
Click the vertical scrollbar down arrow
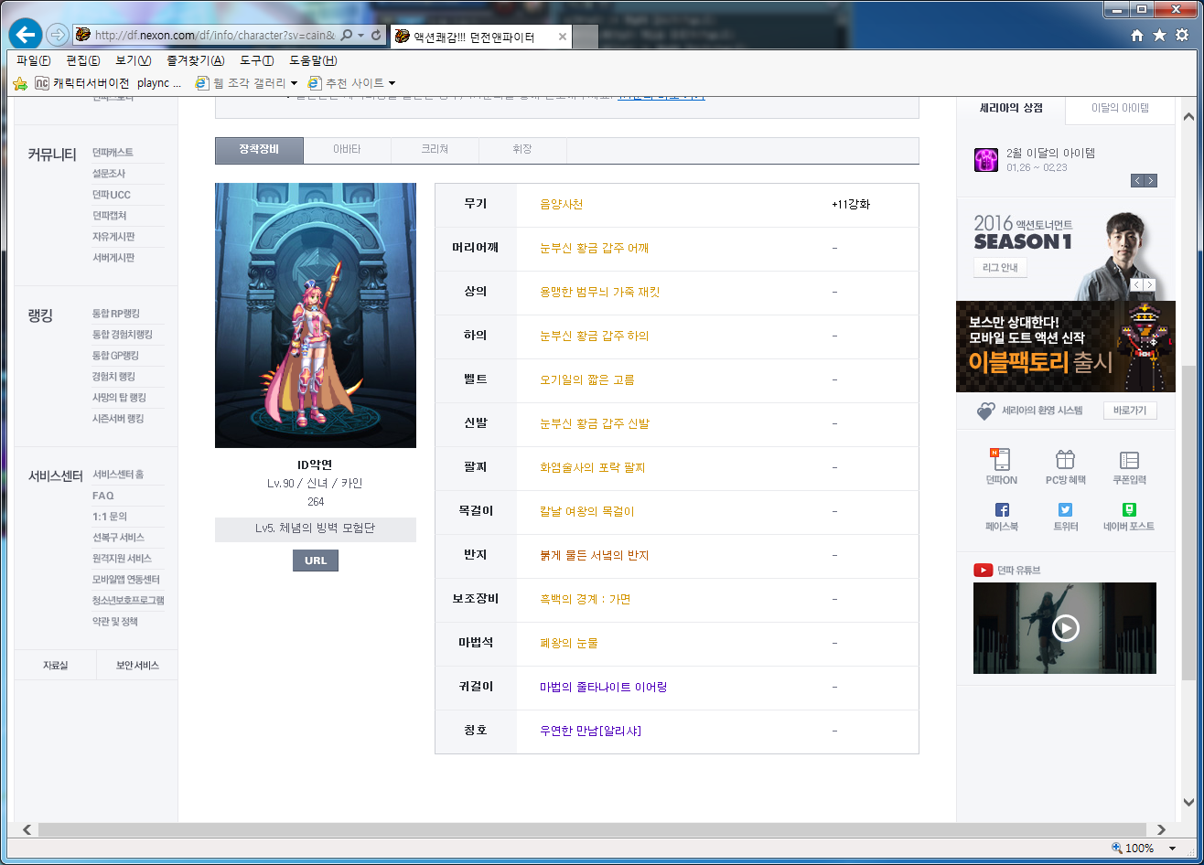(x=1188, y=802)
